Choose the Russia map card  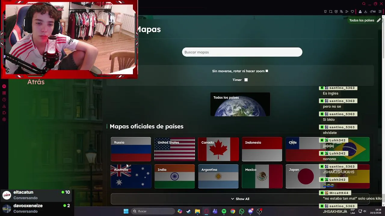[131, 149]
